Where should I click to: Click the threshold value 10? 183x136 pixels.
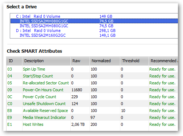click(x=123, y=111)
